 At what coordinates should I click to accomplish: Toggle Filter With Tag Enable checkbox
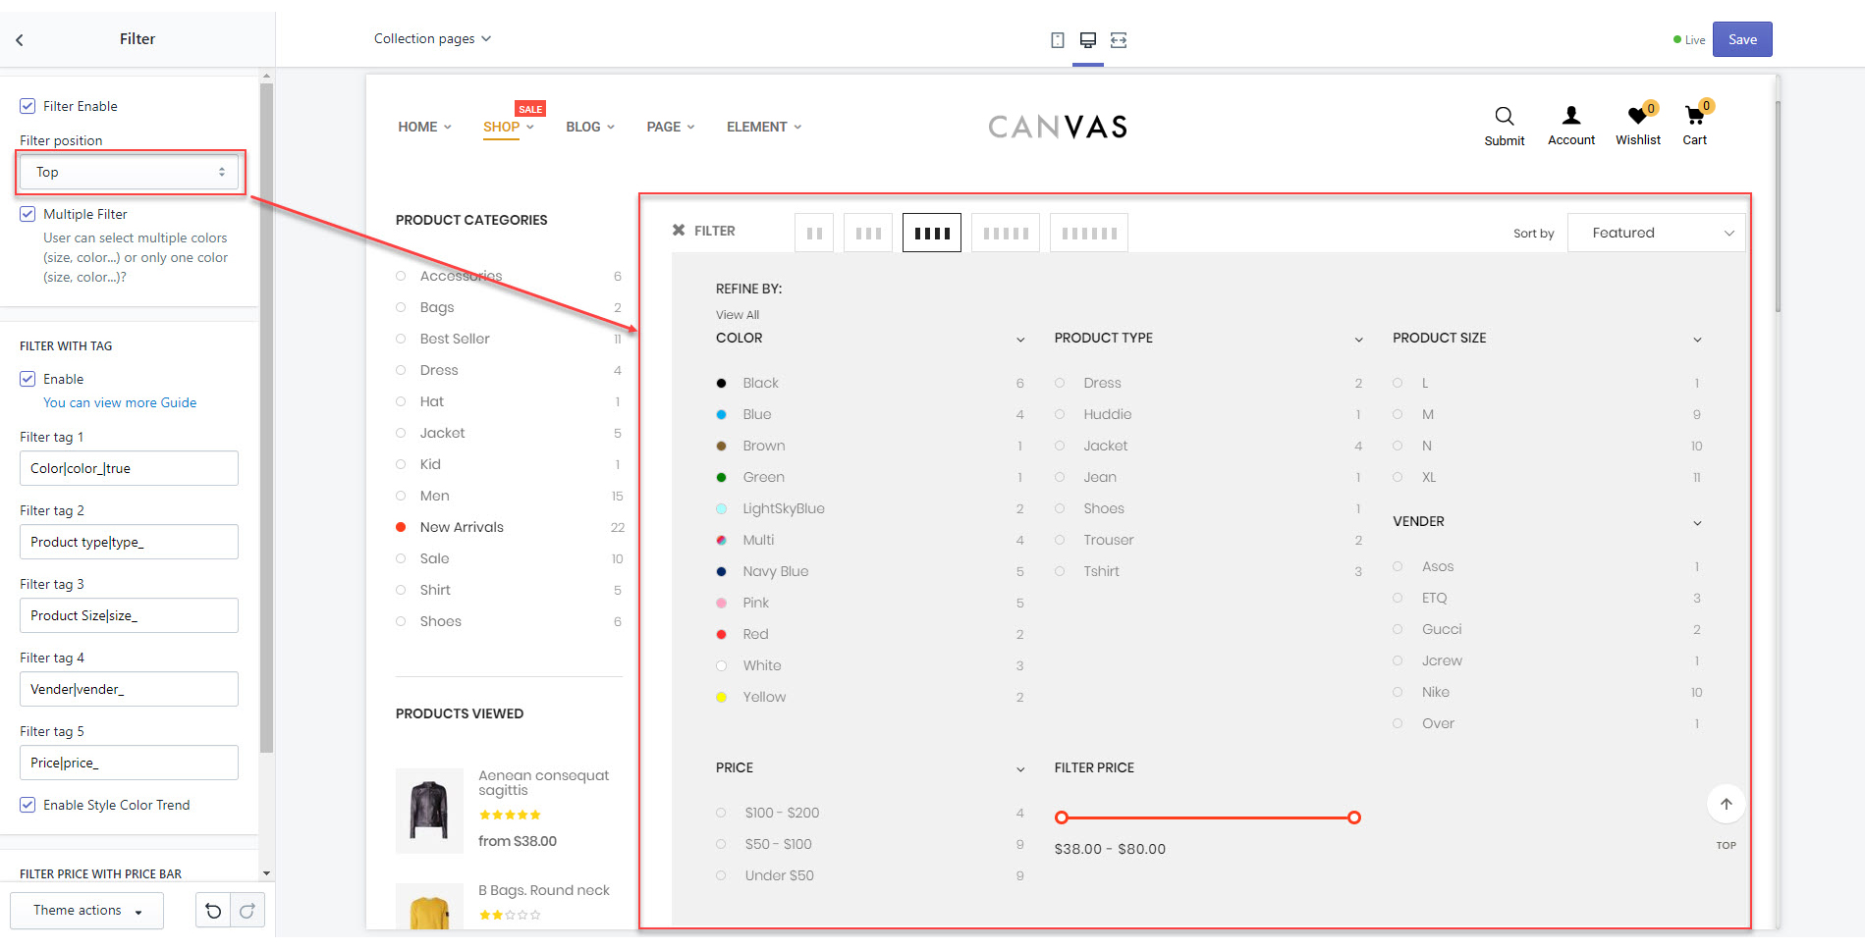point(27,379)
